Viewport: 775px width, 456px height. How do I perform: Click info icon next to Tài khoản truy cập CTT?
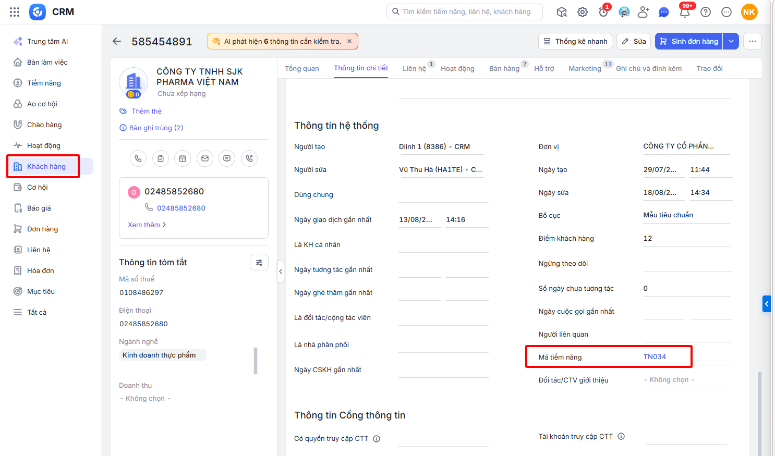point(621,437)
